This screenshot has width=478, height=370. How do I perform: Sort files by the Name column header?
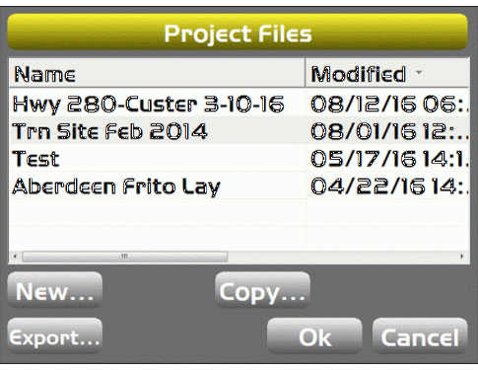coord(157,73)
